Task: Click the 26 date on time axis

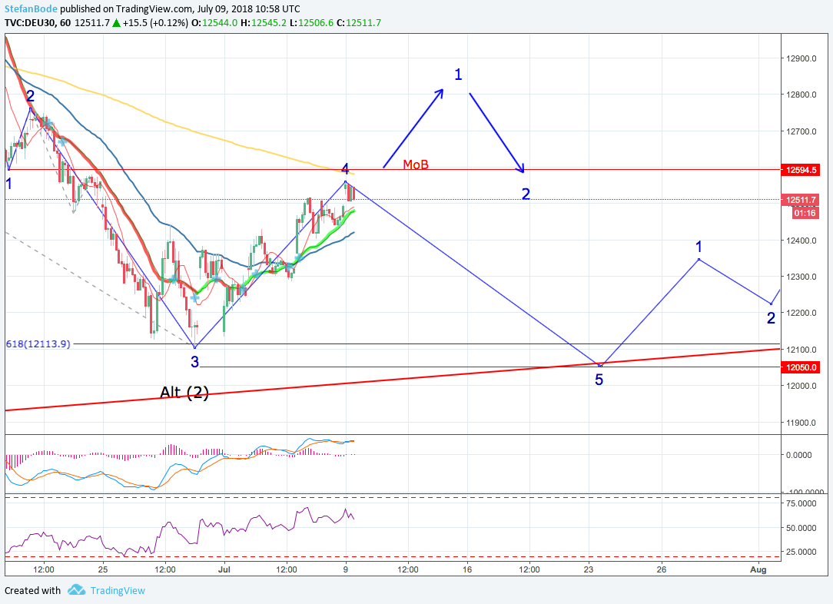Action: point(662,569)
